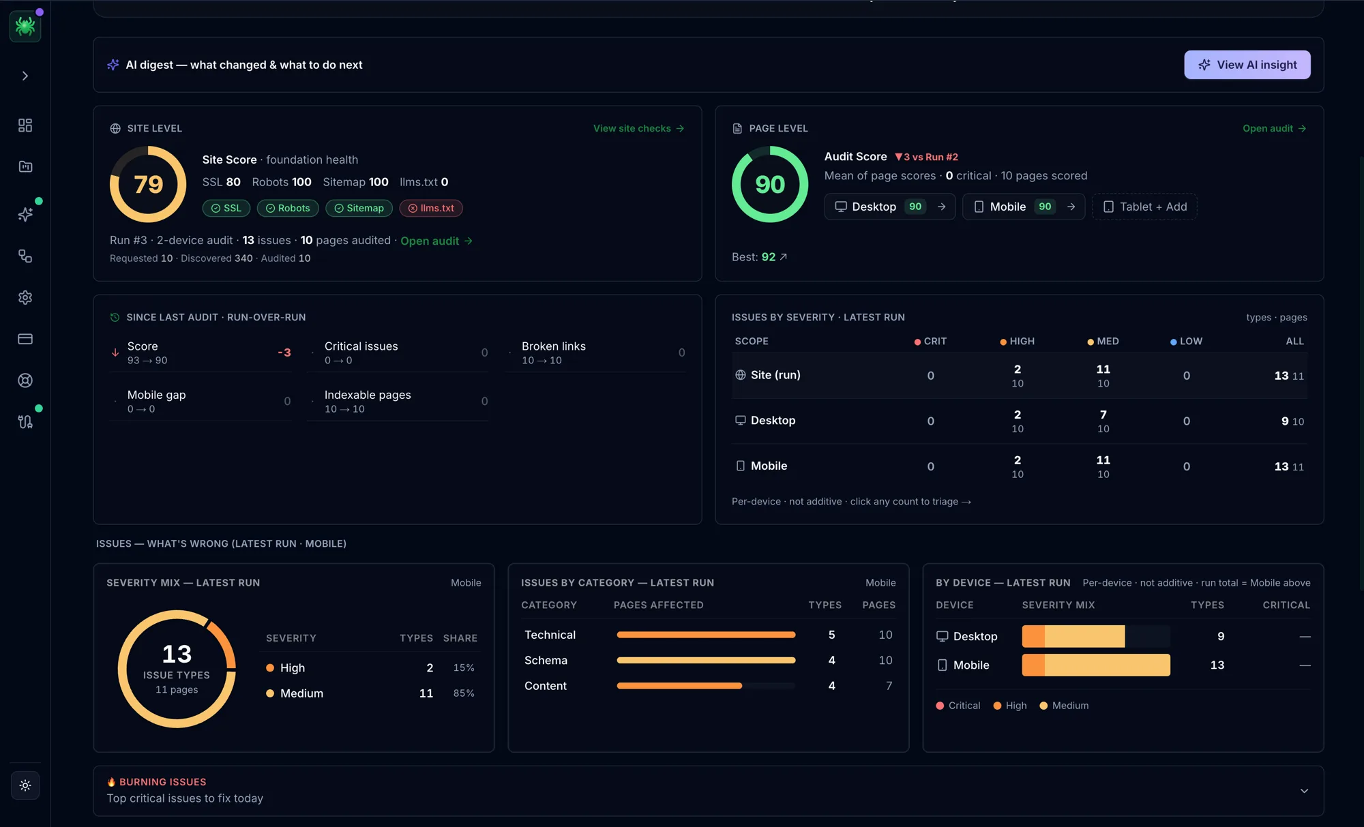Viewport: 1364px width, 827px height.
Task: Select the Desktop 90 device button
Action: pos(889,207)
